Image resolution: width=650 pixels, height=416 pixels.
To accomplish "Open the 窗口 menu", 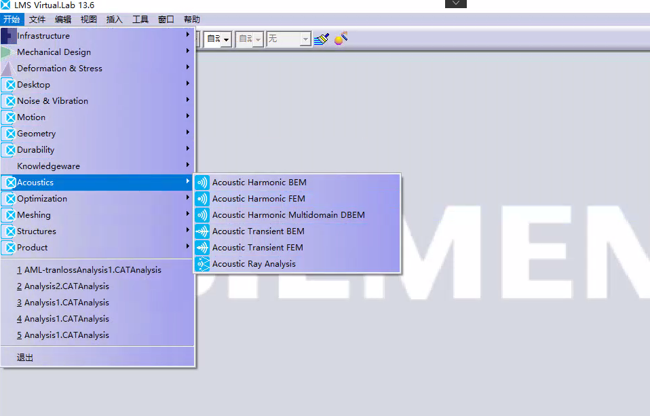I will tap(166, 20).
